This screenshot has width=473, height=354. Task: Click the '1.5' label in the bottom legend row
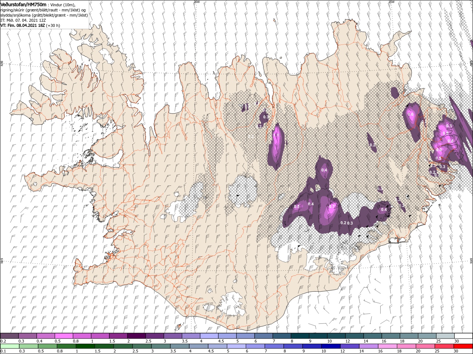98,351
